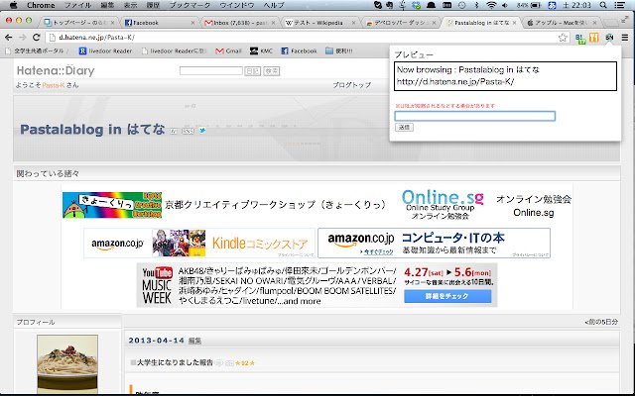
Task: Open the 便利!!! bookmarks folder
Action: 339,50
